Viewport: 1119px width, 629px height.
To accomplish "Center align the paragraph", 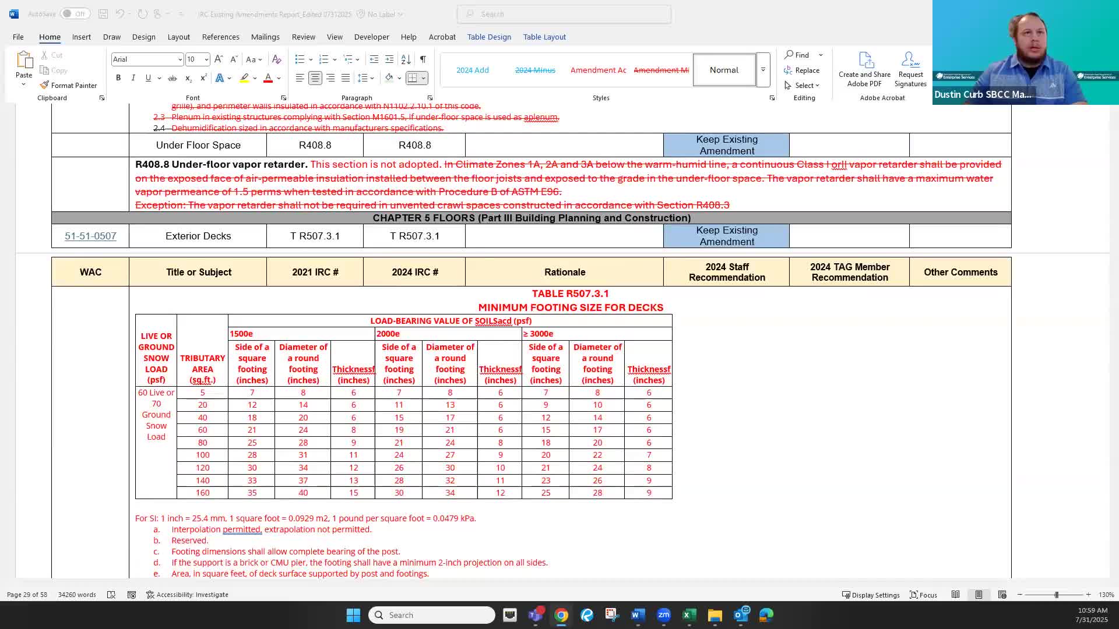I will coord(315,77).
